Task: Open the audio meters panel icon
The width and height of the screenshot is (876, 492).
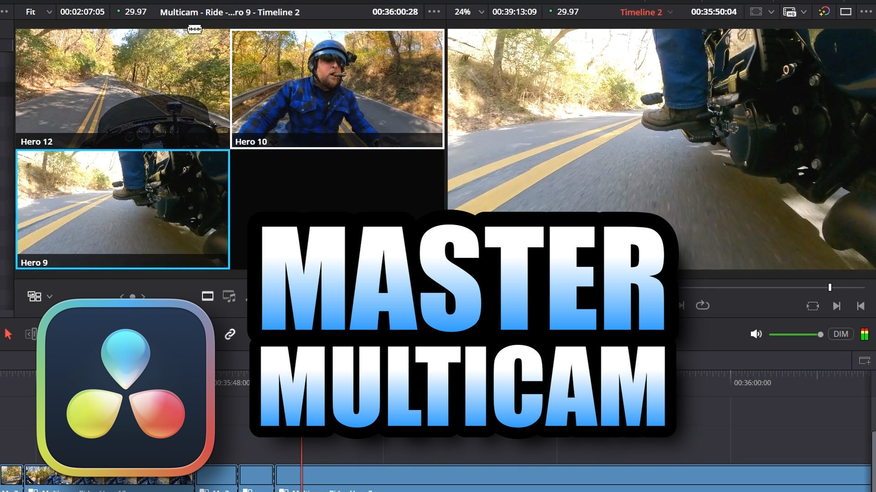Action: 864,334
